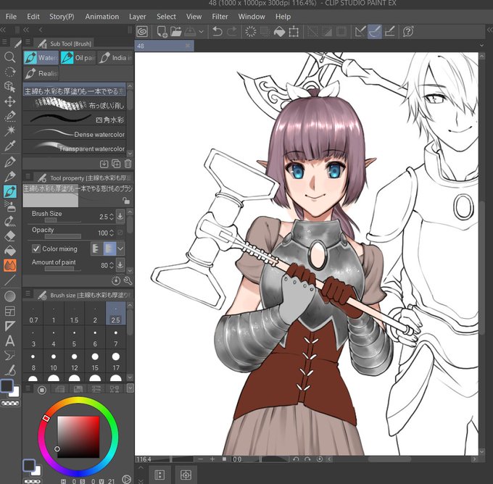Select the orange Blend tool
This screenshot has height=484, width=493.
click(9, 265)
